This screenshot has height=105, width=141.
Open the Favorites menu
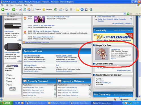[19, 5]
